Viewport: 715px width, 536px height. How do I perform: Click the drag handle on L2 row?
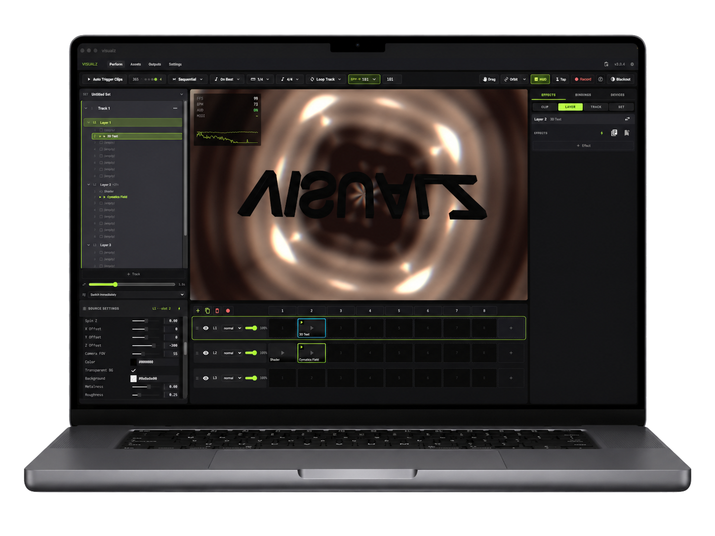197,353
